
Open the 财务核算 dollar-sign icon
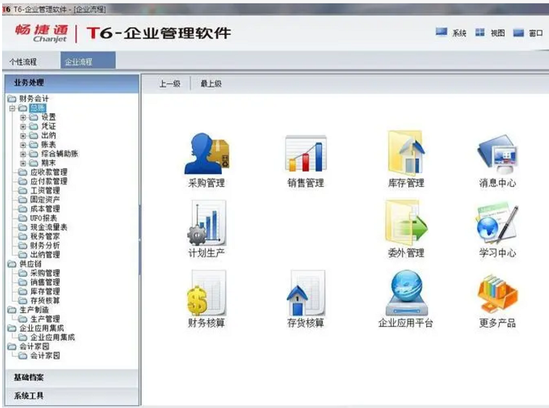207,293
